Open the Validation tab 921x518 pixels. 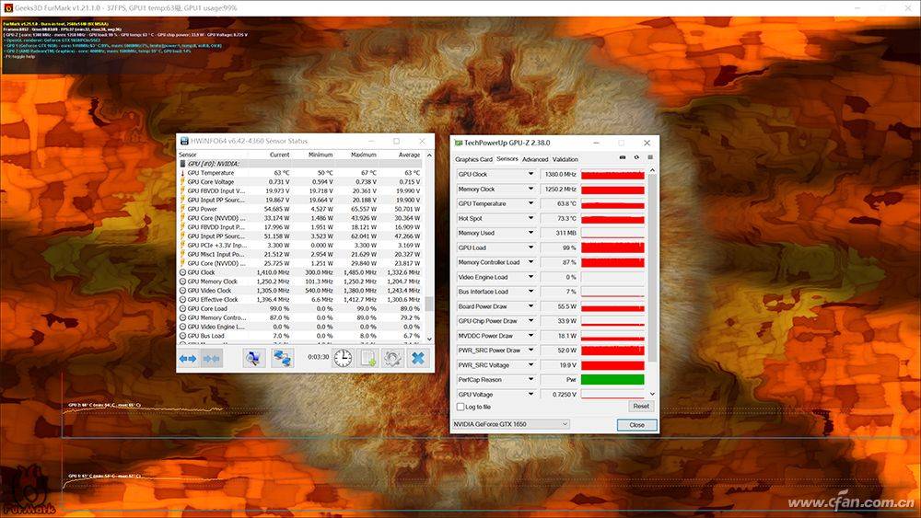click(565, 159)
